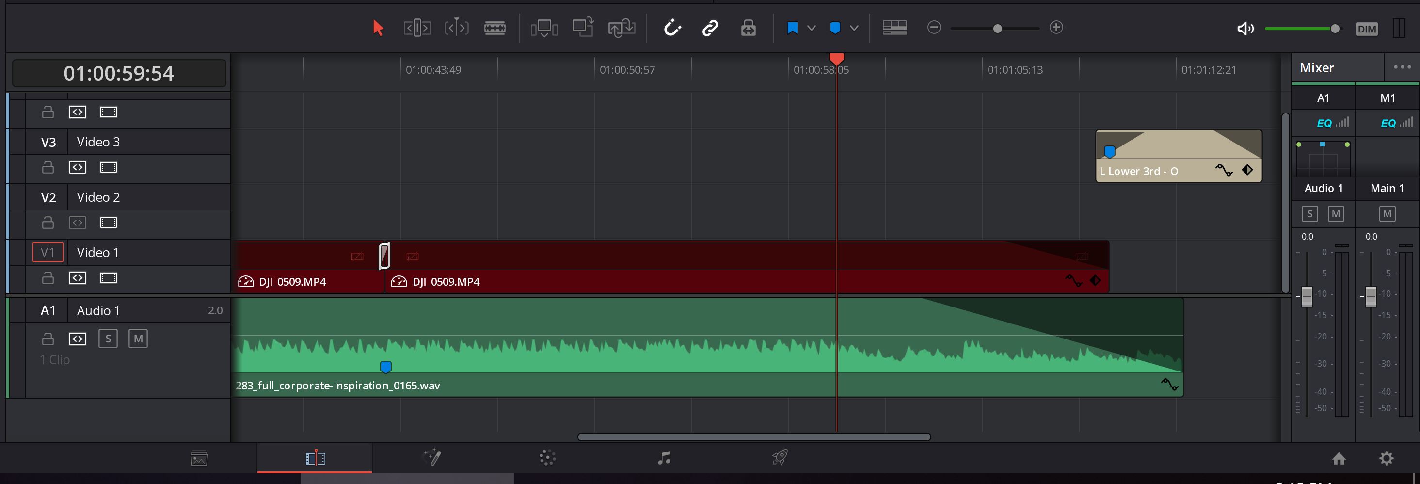Mute Audio 1 in the Mixer
The height and width of the screenshot is (484, 1420).
1336,214
